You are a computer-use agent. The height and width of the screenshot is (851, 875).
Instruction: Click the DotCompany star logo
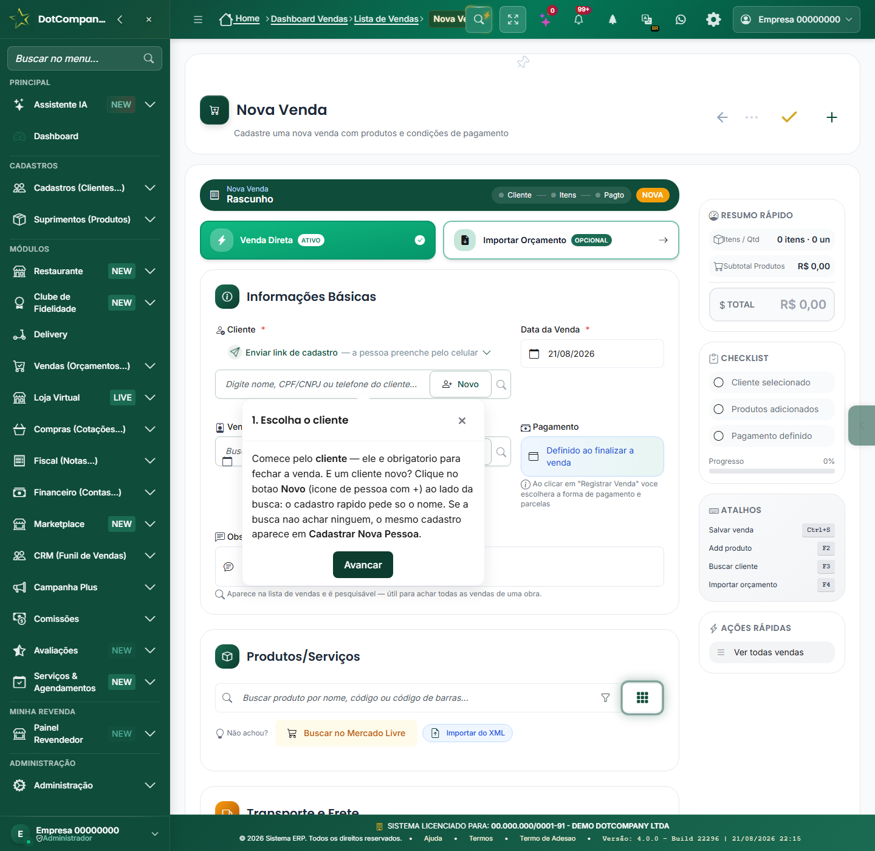(x=19, y=19)
